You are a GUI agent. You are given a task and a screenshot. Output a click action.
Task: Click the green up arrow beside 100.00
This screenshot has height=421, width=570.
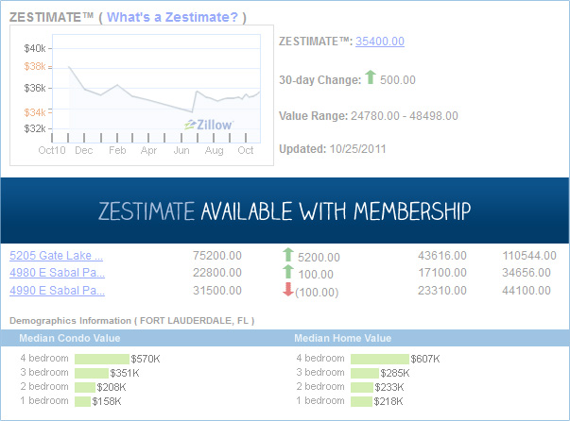click(288, 272)
